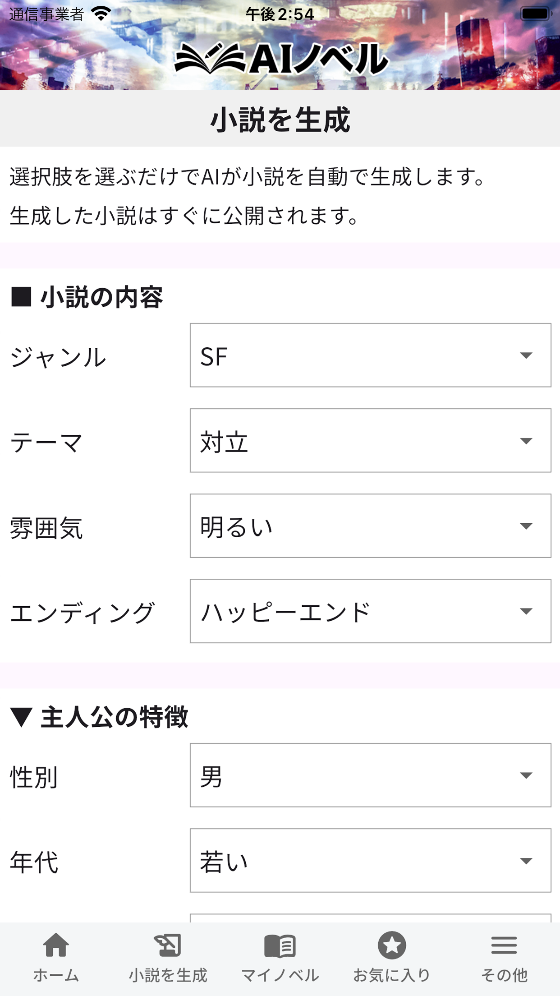Tap the hamburger menu icon
Screen dimensions: 560x996
(504, 945)
